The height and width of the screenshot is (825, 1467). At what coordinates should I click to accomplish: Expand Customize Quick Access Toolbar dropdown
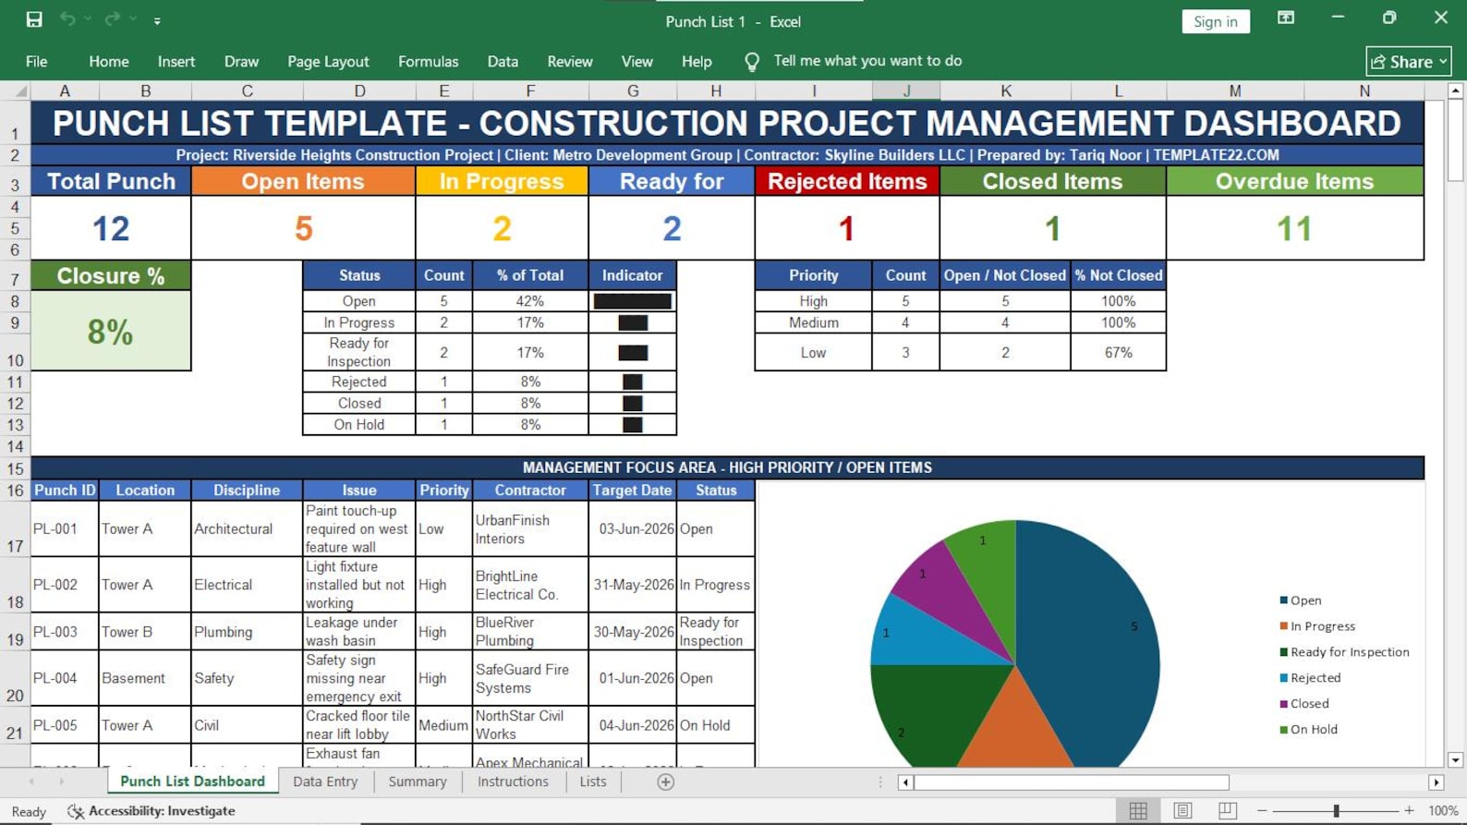157,20
